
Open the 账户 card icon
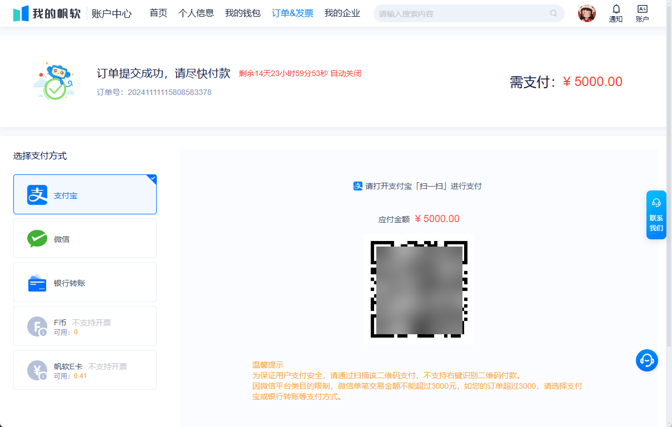642,9
